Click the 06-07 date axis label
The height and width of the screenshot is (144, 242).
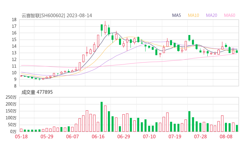coord(72,136)
